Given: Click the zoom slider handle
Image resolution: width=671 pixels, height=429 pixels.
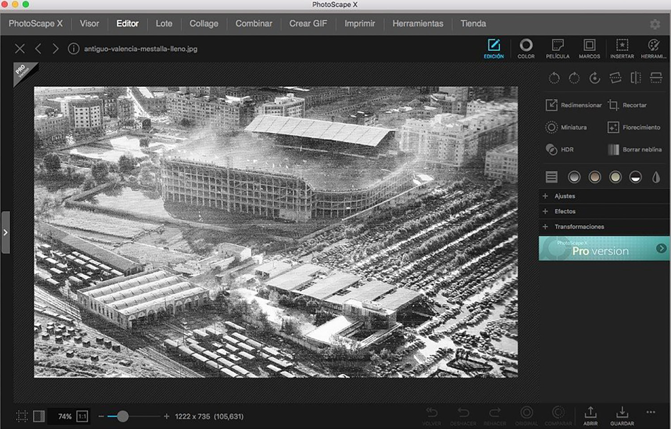Looking at the screenshot, I should click(x=123, y=416).
